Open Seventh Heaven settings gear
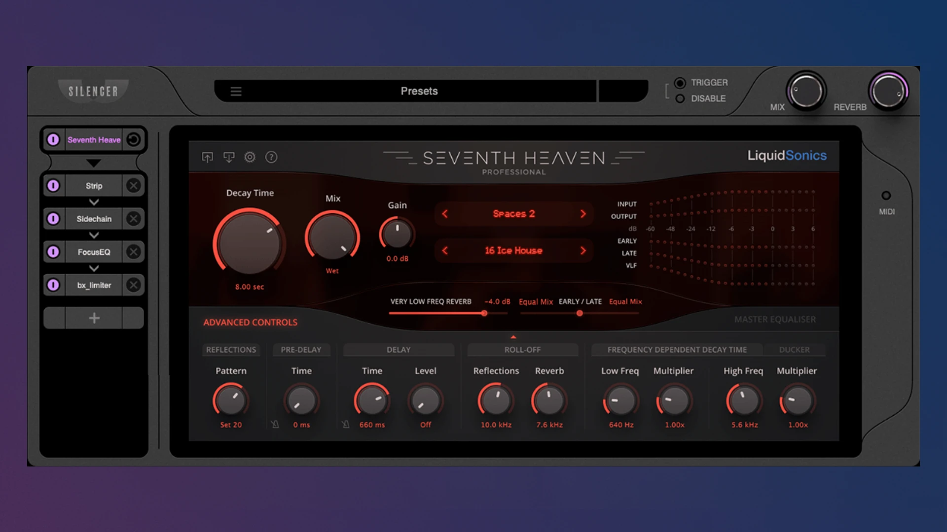947x532 pixels. point(250,157)
